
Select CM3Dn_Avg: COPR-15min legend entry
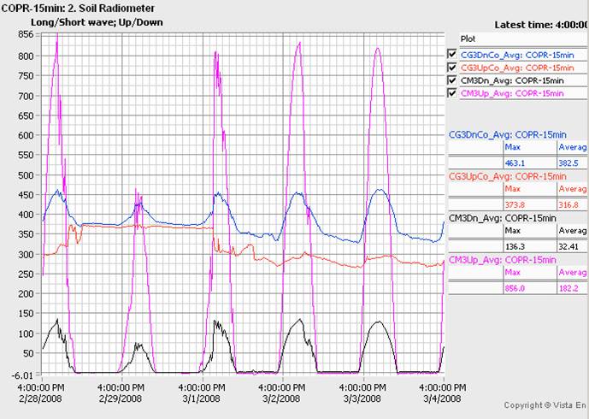tap(512, 80)
